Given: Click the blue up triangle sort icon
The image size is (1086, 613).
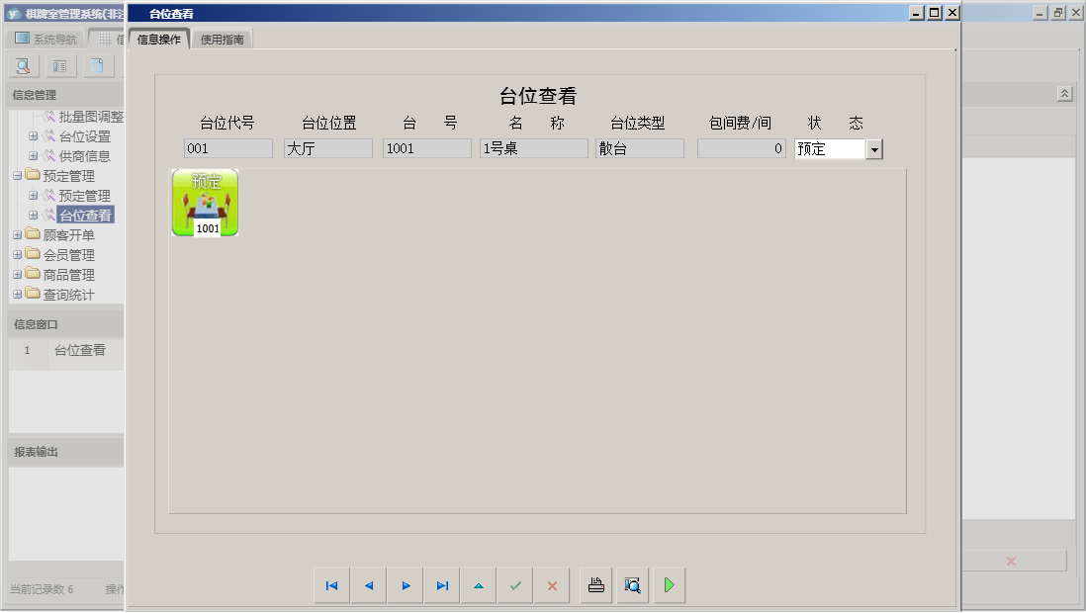Looking at the screenshot, I should click(x=478, y=584).
